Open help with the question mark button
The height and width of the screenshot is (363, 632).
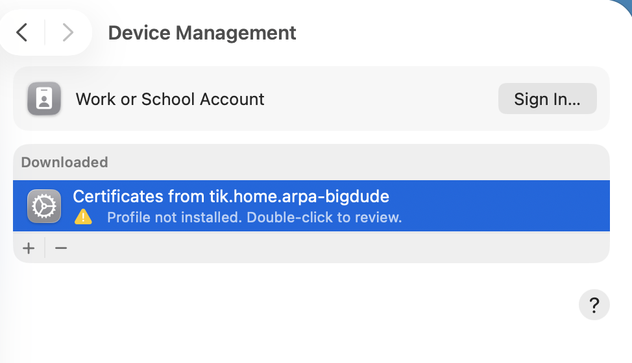[x=594, y=304]
